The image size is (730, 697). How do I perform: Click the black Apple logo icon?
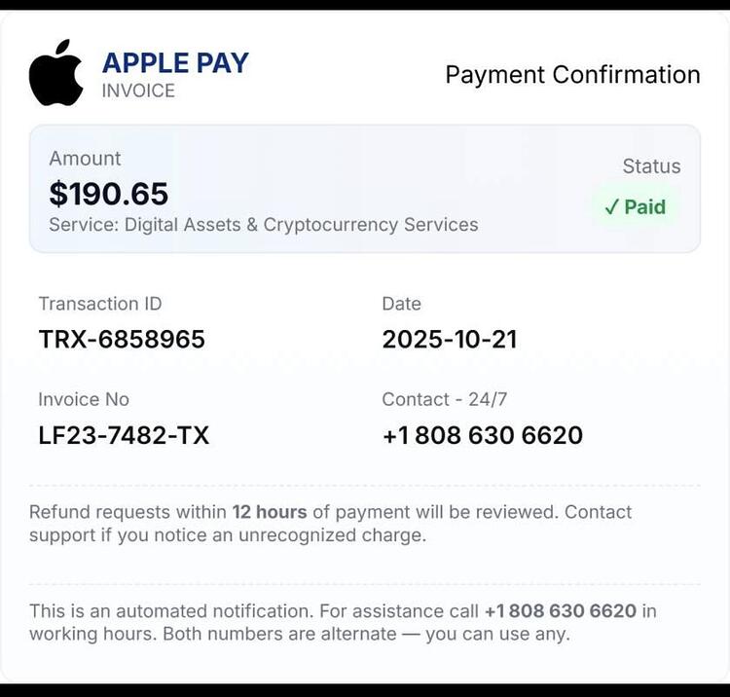coord(55,73)
